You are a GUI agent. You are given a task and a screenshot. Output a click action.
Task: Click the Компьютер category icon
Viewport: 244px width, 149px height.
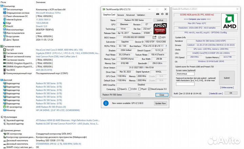click(2, 6)
